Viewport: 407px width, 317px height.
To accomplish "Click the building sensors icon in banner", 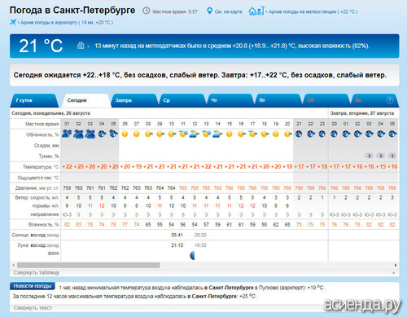I will point(81,46).
